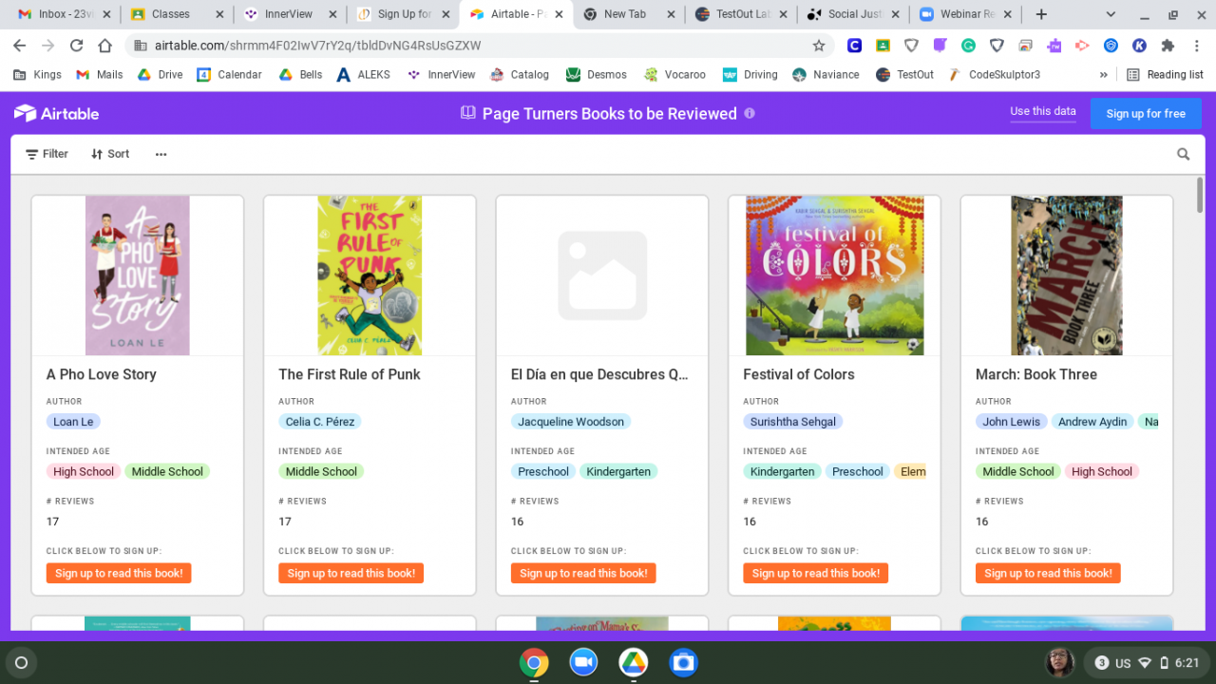The width and height of the screenshot is (1216, 684).
Task: Click the Loan Le author tag
Action: [x=73, y=422]
